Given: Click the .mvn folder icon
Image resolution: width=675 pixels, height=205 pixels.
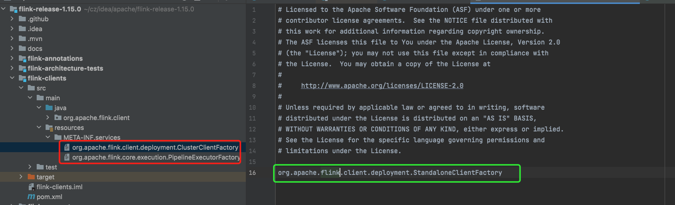Looking at the screenshot, I should (x=22, y=39).
